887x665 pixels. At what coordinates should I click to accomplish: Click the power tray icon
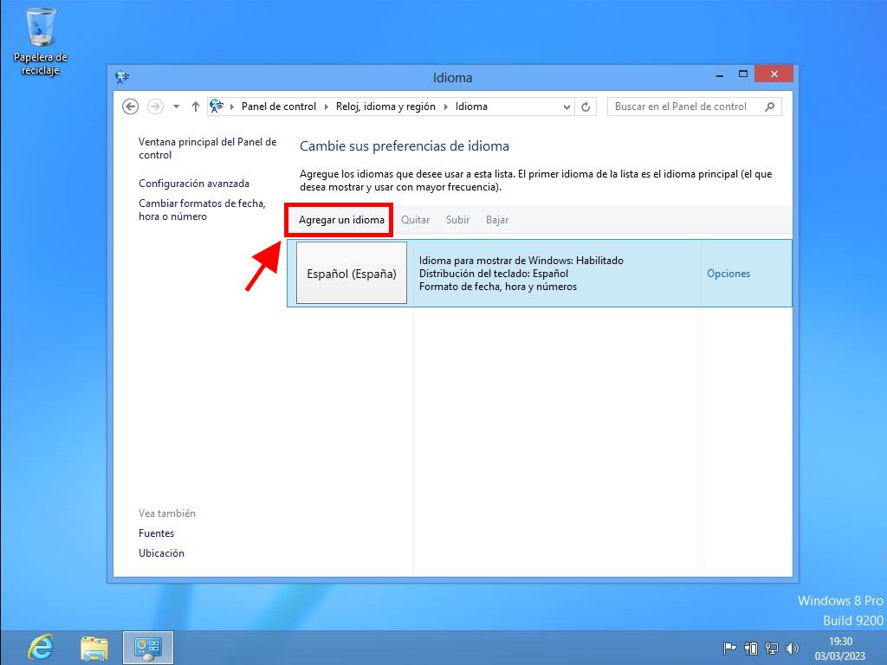pos(751,648)
